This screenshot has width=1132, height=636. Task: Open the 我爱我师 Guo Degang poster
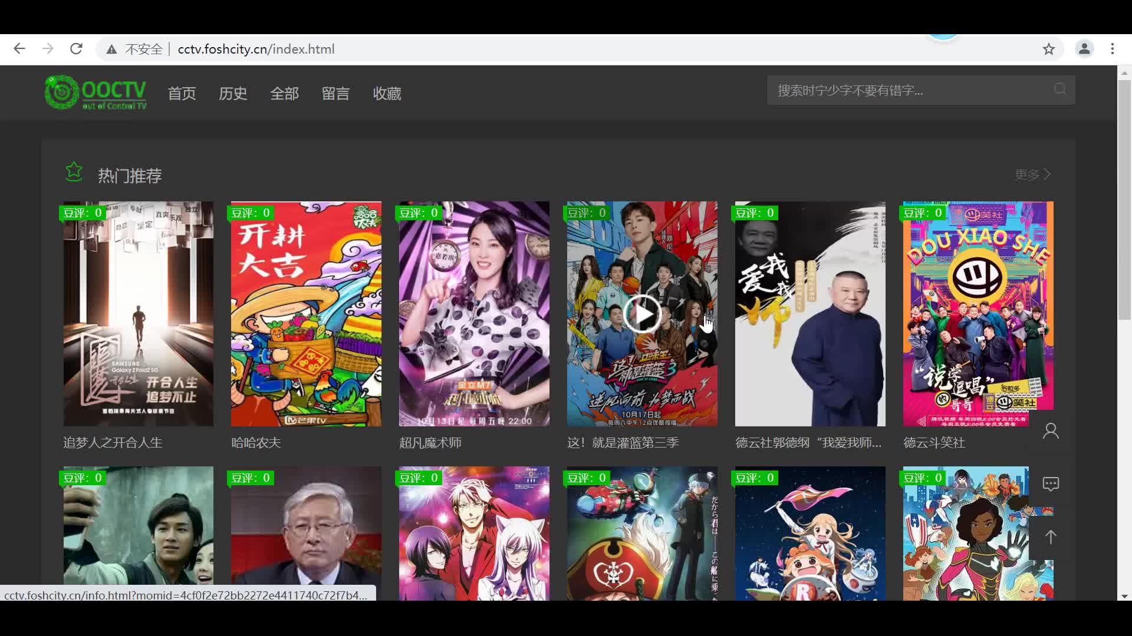(x=810, y=314)
